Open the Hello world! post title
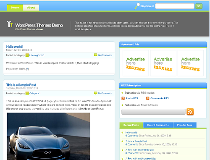This screenshot has height=160, width=210. 14,47
